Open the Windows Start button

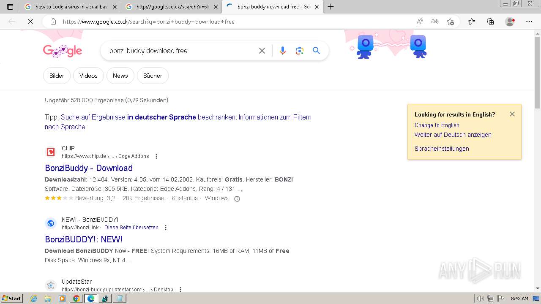click(12, 299)
